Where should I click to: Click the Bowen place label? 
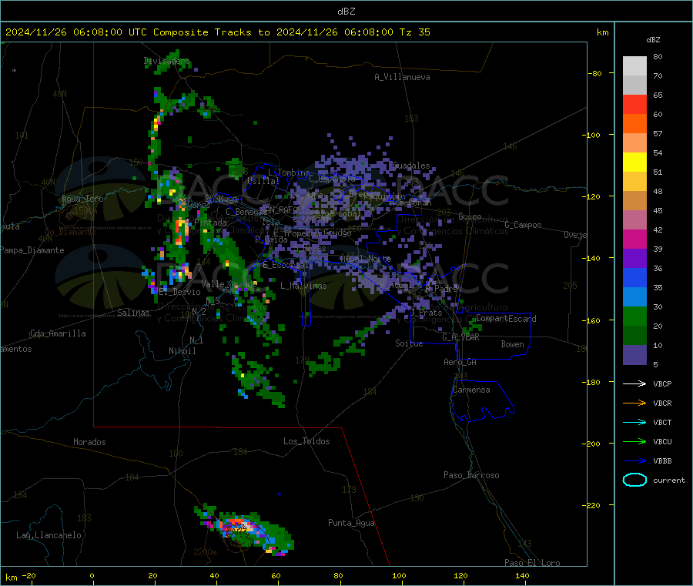(512, 344)
